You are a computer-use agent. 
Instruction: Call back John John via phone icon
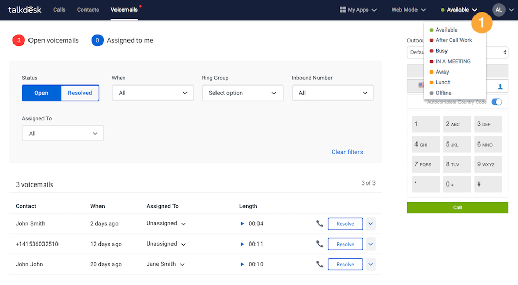tap(320, 264)
